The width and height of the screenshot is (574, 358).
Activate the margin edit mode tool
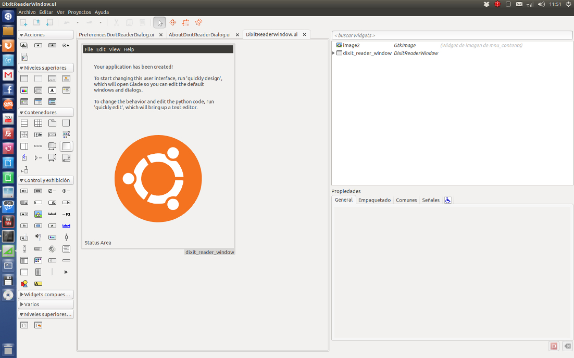185,23
